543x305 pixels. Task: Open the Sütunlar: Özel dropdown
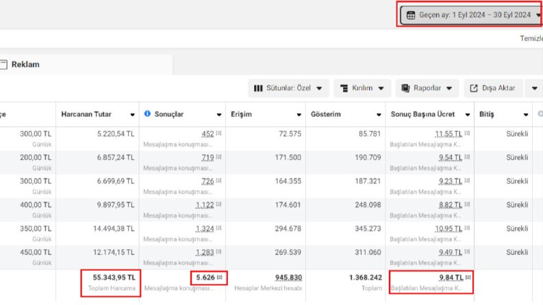coord(288,88)
